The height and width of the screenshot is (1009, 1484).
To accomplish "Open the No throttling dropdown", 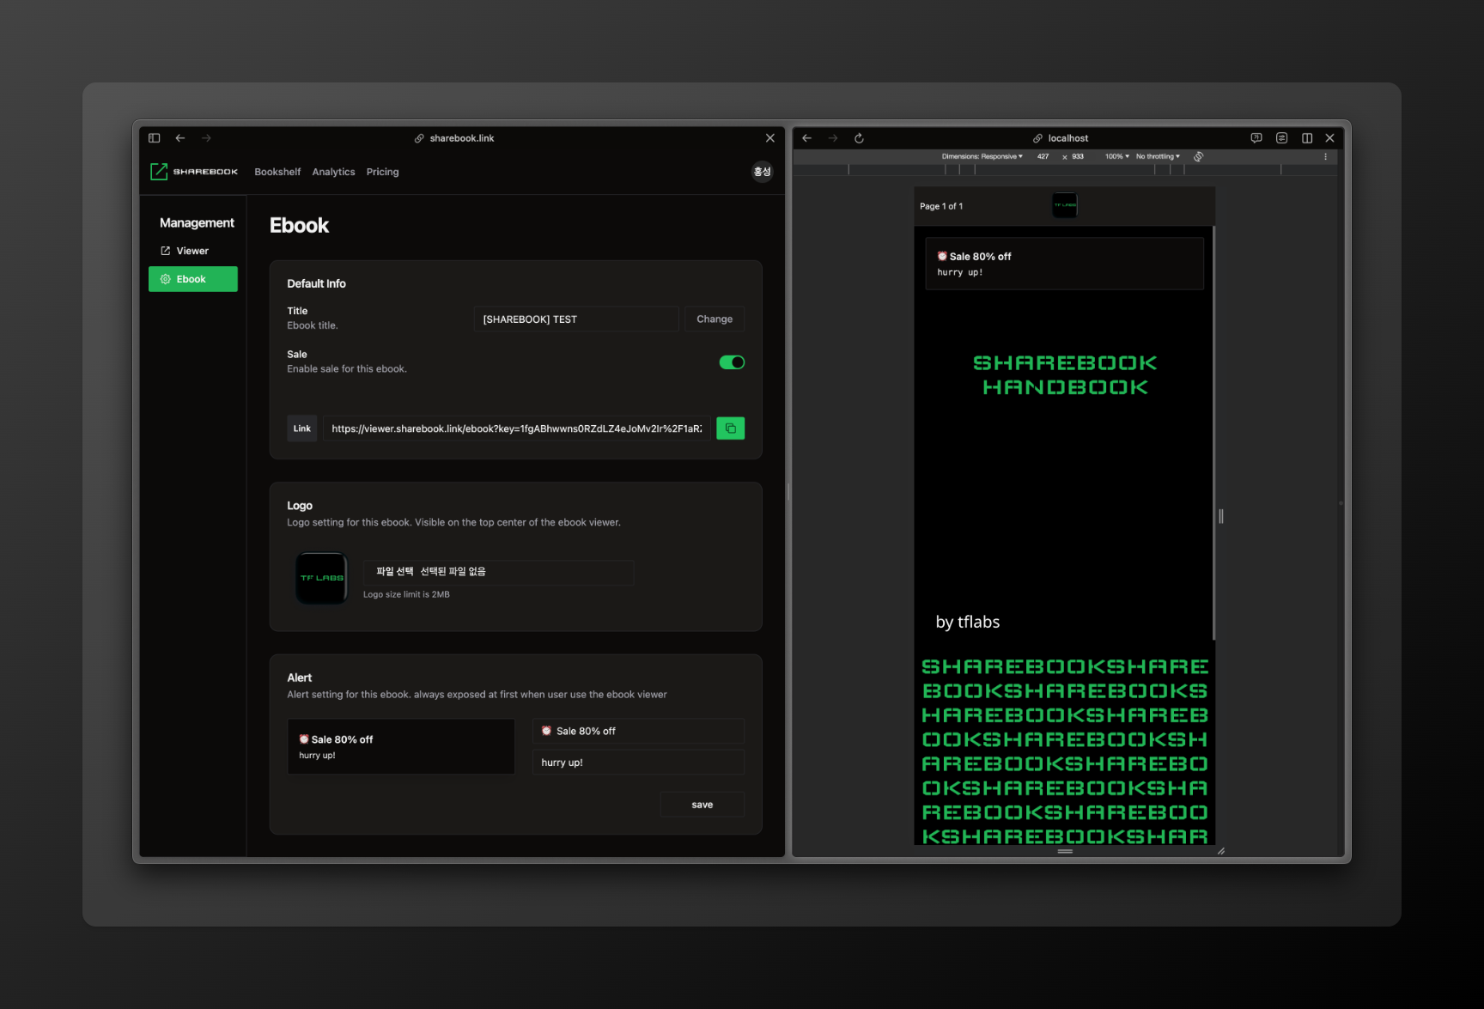I will (1158, 156).
